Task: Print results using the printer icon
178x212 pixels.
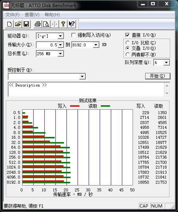Action: click(x=38, y=24)
